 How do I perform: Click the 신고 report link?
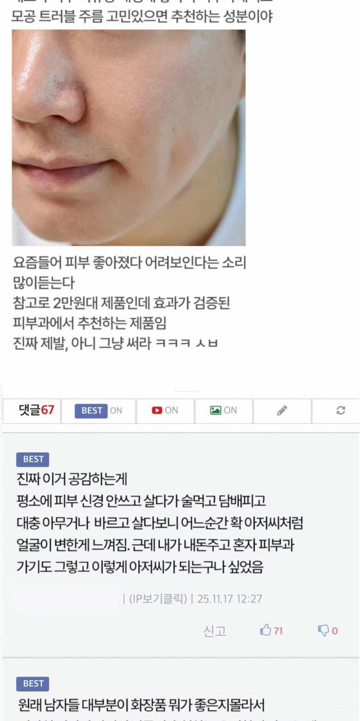(x=214, y=631)
